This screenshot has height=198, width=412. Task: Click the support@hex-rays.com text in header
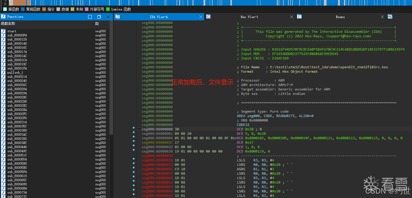tap(349, 36)
